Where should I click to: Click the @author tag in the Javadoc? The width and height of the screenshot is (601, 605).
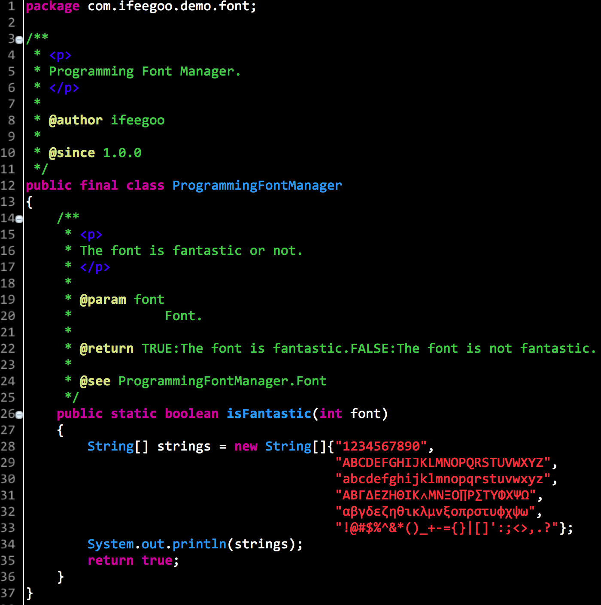tap(76, 120)
